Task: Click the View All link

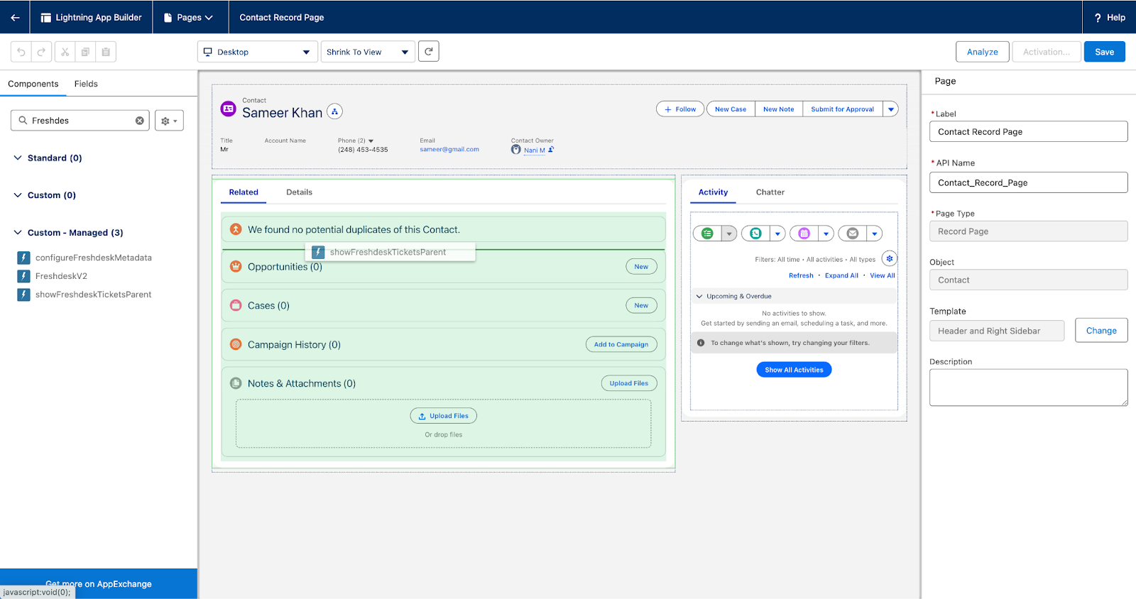Action: click(883, 275)
